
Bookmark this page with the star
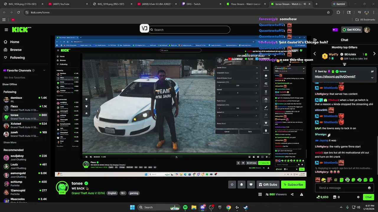(328, 12)
